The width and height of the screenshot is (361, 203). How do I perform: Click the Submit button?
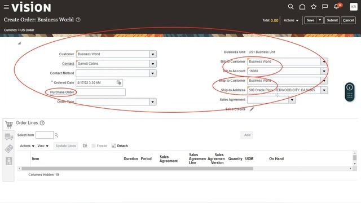332,20
